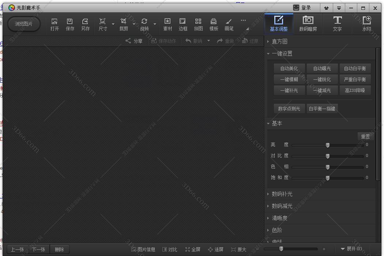384x256 pixels.
Task: Click the 保存 (Save) toolbar icon
Action: 70,24
